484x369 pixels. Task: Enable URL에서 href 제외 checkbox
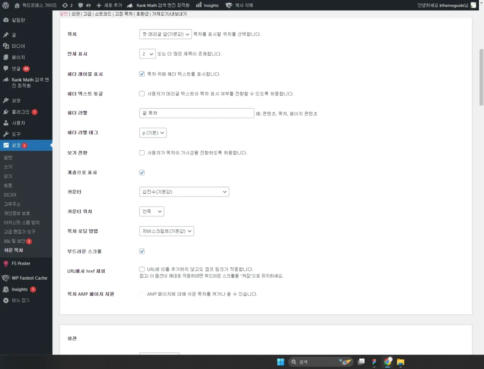[x=142, y=269]
